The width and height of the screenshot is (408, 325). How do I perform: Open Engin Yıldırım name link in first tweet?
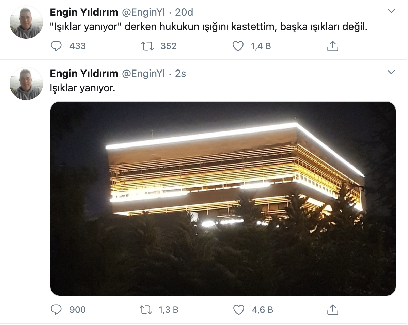[x=84, y=12]
